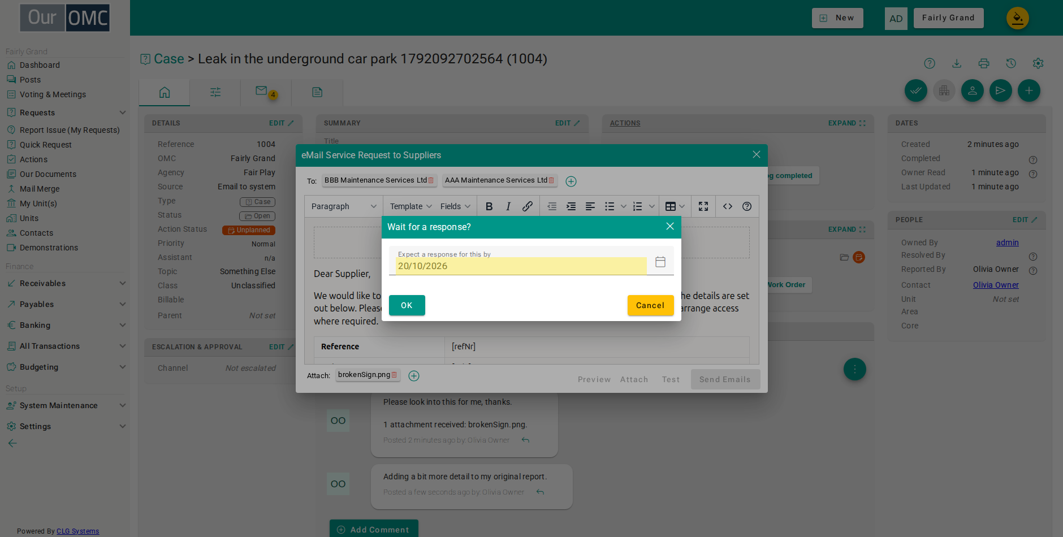This screenshot has height=537, width=1063.
Task: Click the Send Emails button
Action: coord(725,379)
